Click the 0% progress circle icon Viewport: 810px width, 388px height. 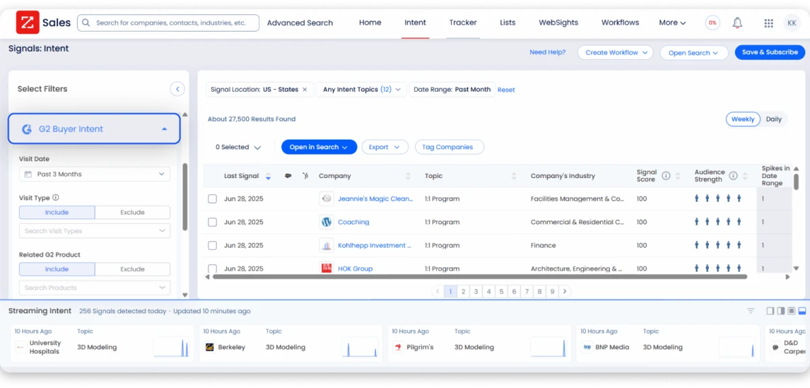tap(712, 23)
